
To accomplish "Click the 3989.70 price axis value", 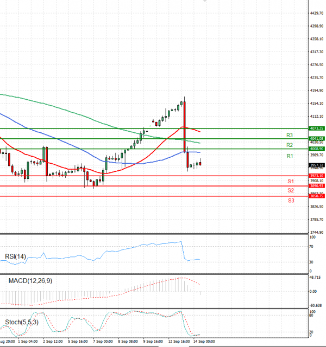I will click(317, 155).
